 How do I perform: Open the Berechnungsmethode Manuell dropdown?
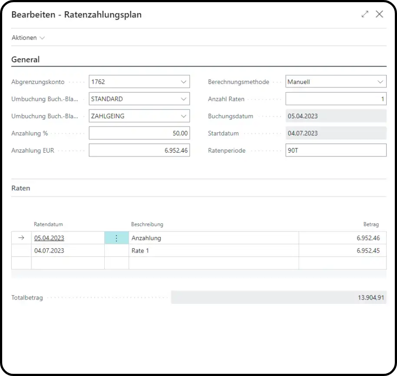point(380,82)
